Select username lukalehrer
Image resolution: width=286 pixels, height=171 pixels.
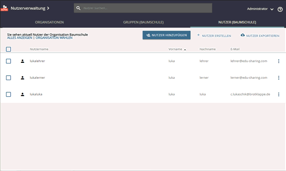(37, 61)
